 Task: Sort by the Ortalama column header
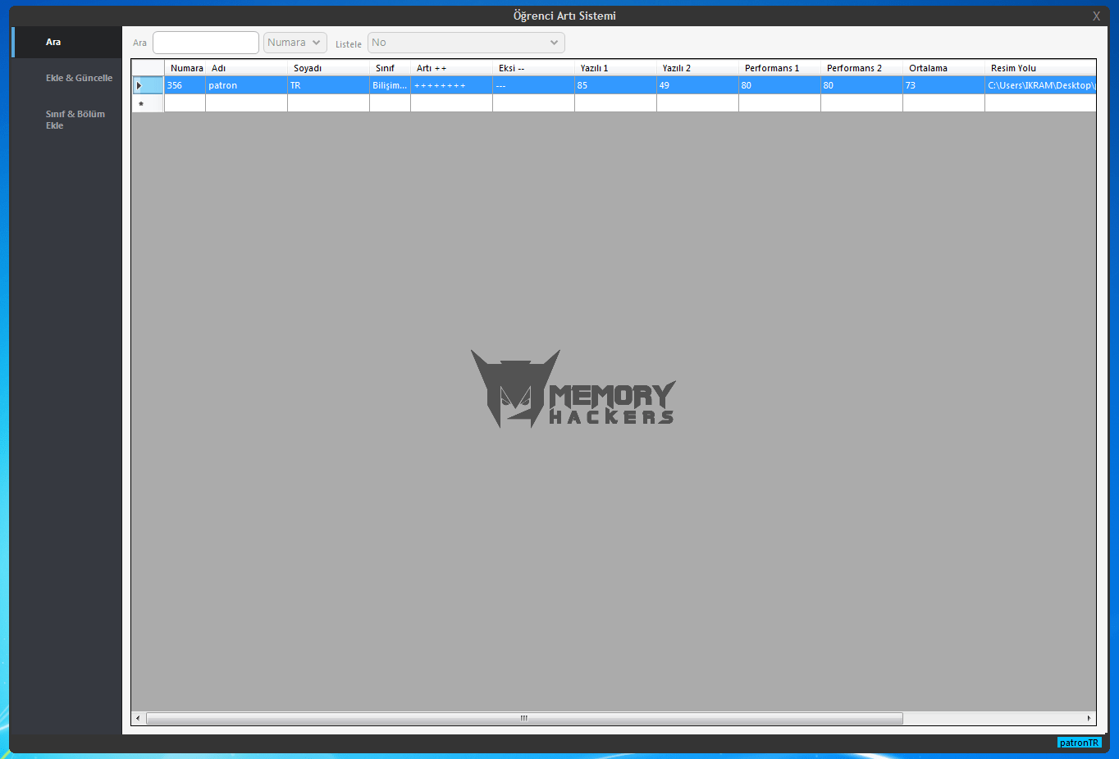pyautogui.click(x=944, y=68)
